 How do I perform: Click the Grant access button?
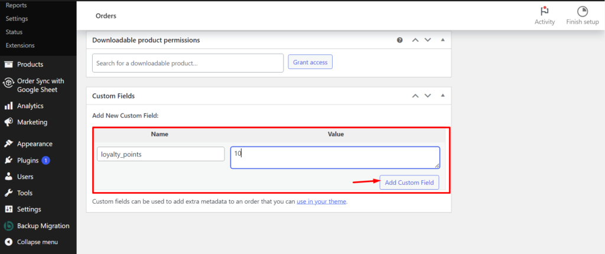(x=310, y=62)
